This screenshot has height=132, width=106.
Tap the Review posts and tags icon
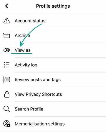point(7,80)
